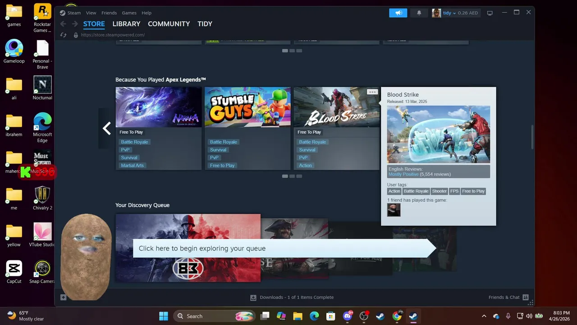
Task: Open CapCut desktop shortcut
Action: point(14,272)
